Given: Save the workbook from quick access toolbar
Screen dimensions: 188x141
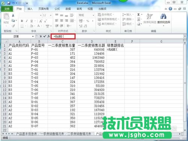Looking at the screenshot, I should 9,3.
